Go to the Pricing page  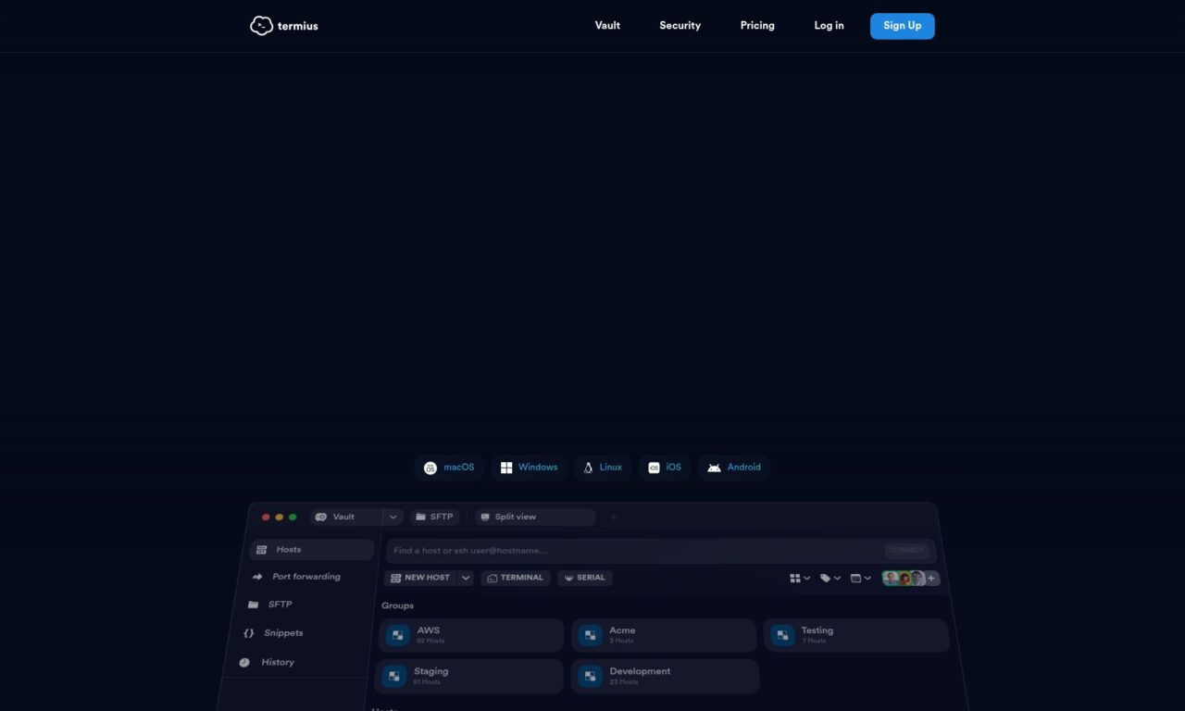[757, 26]
